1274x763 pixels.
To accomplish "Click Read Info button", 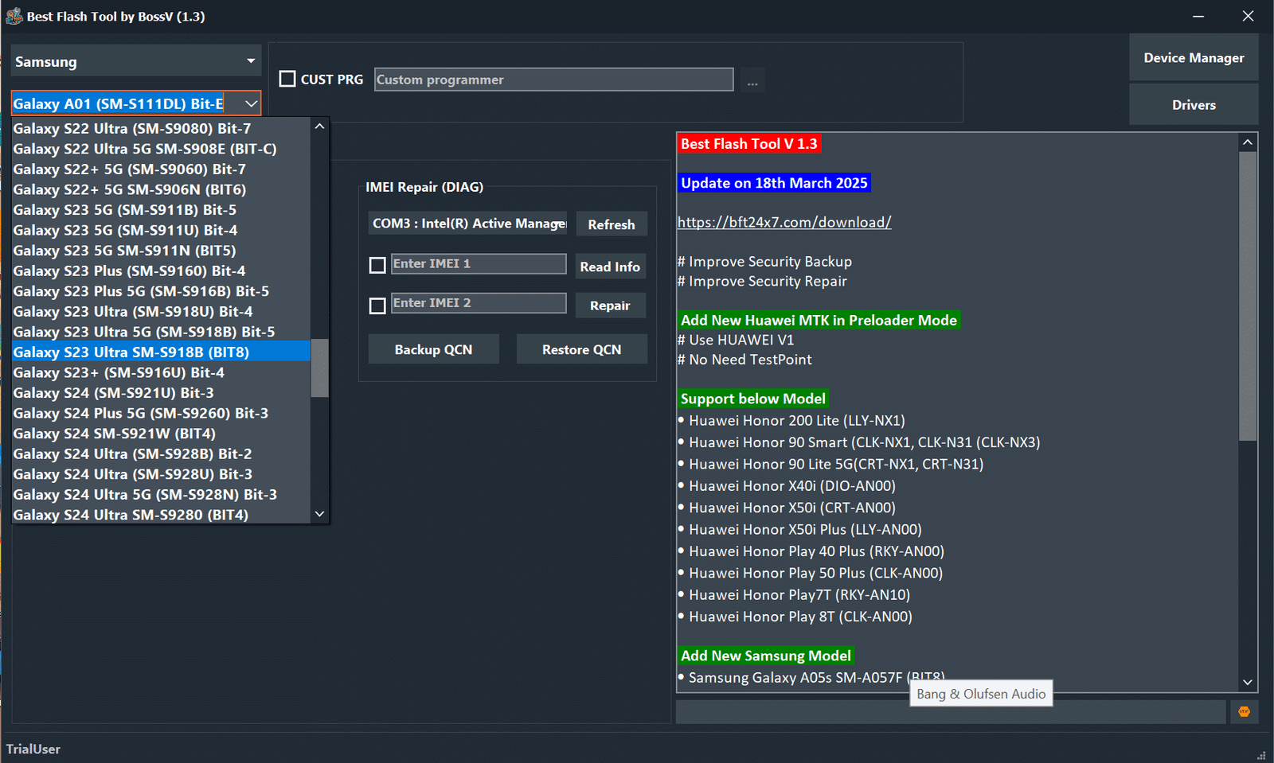I will (x=610, y=267).
